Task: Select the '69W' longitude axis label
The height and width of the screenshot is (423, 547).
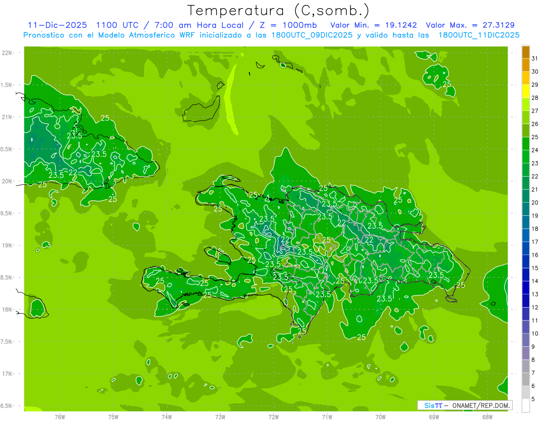Action: [434, 417]
